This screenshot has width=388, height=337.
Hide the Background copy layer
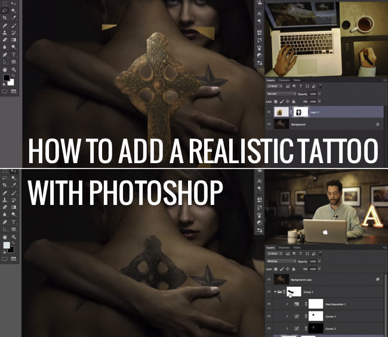tap(269, 280)
